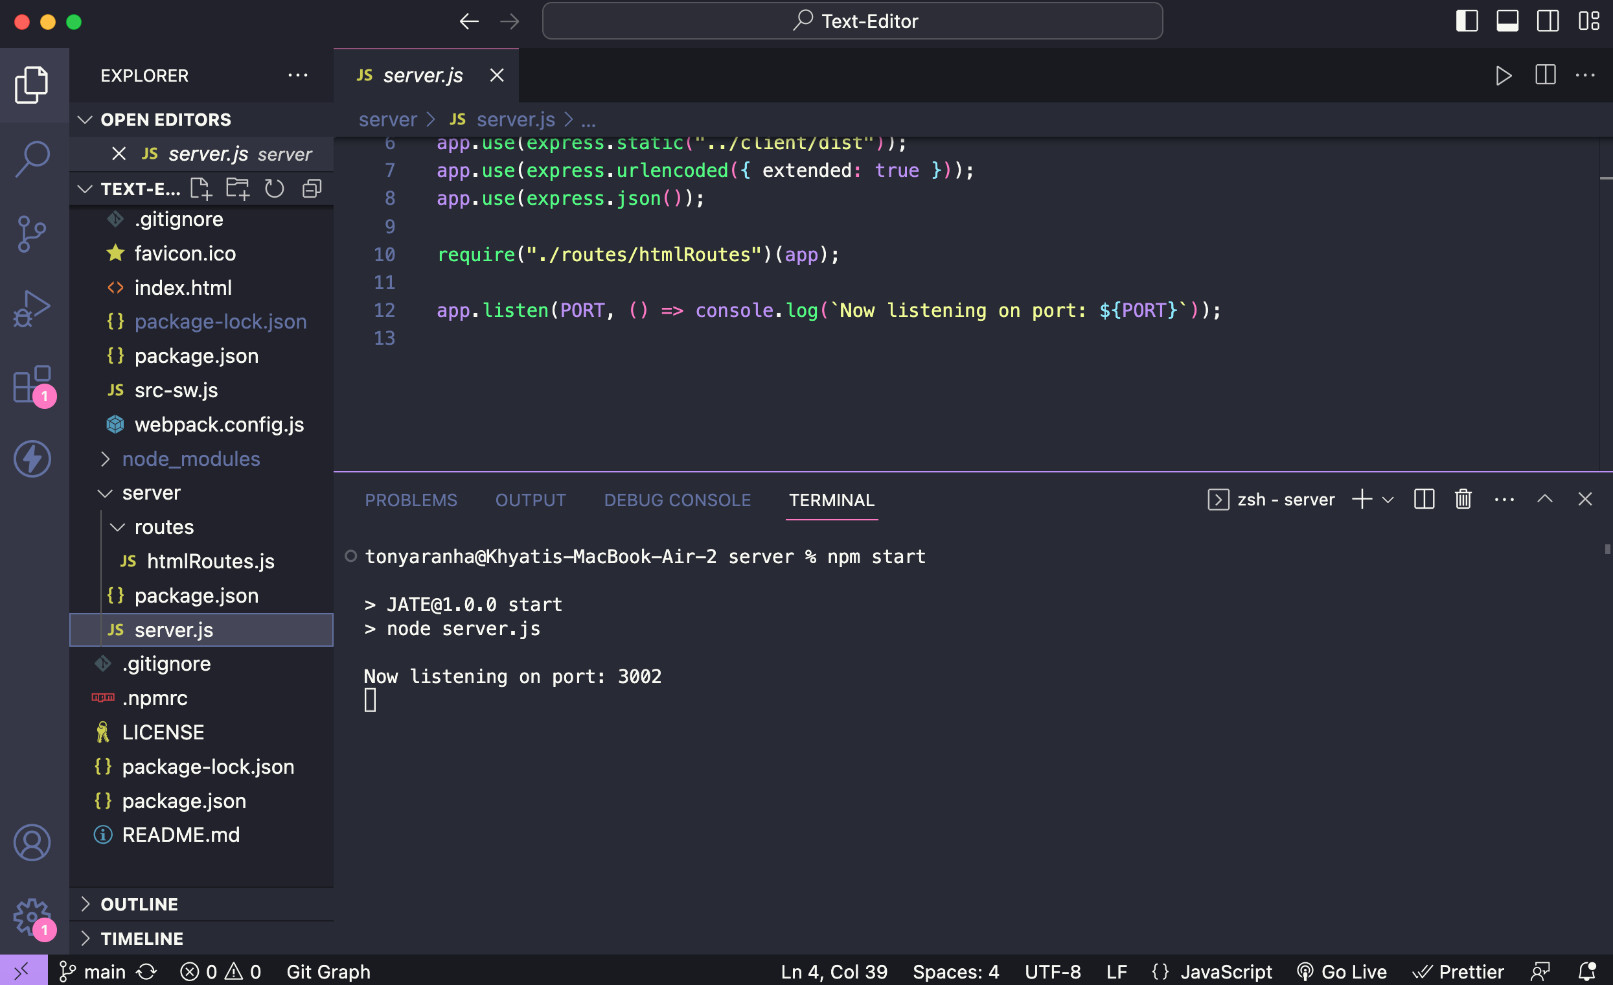This screenshot has height=985, width=1613.
Task: Open htmlRoutes.js from the file tree
Action: [x=210, y=561]
